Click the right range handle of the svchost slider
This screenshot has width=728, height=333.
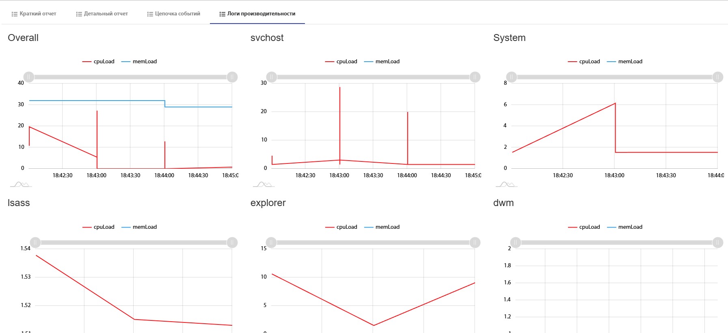475,77
